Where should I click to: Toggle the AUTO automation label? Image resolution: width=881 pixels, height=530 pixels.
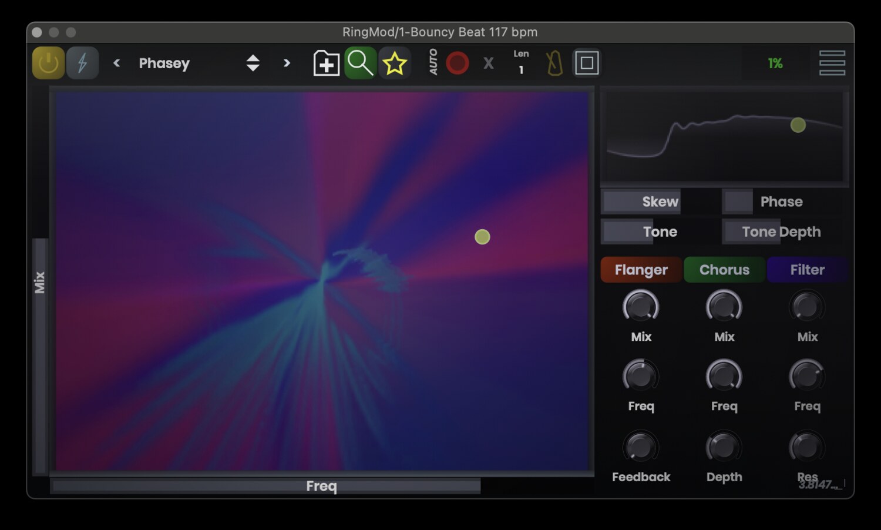tap(433, 62)
